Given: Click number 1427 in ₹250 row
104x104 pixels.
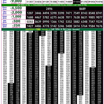Looking at the screenshot, I should click(30, 26).
